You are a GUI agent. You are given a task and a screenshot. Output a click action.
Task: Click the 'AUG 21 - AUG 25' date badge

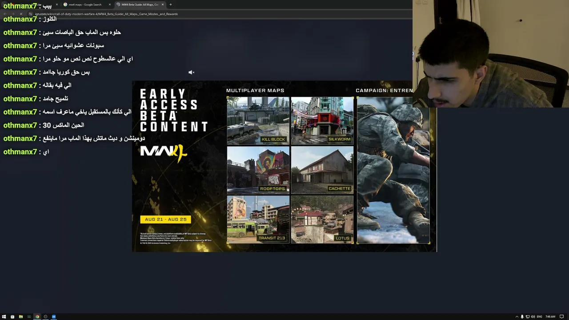pyautogui.click(x=165, y=219)
